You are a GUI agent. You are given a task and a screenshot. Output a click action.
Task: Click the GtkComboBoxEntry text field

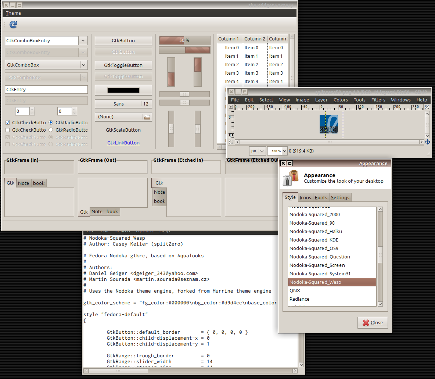point(42,40)
